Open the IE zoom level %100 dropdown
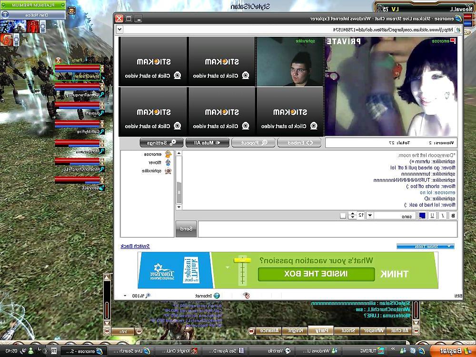 pyautogui.click(x=125, y=296)
